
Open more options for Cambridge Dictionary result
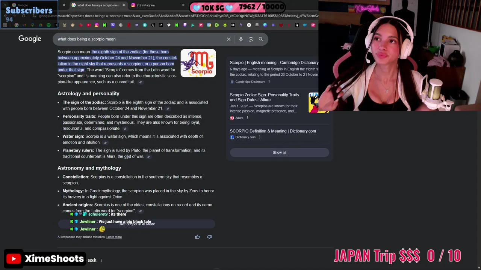point(269,82)
